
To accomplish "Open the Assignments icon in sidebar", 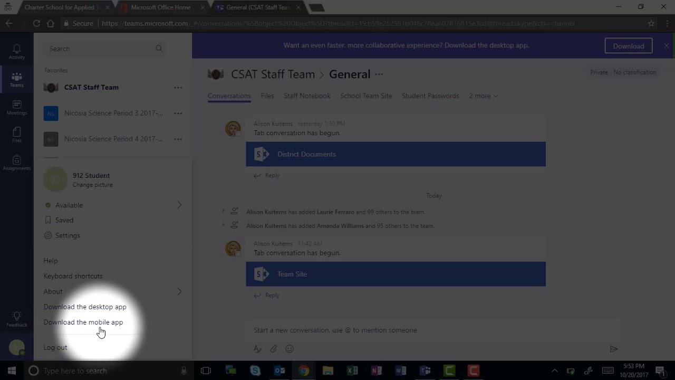I will click(16, 163).
